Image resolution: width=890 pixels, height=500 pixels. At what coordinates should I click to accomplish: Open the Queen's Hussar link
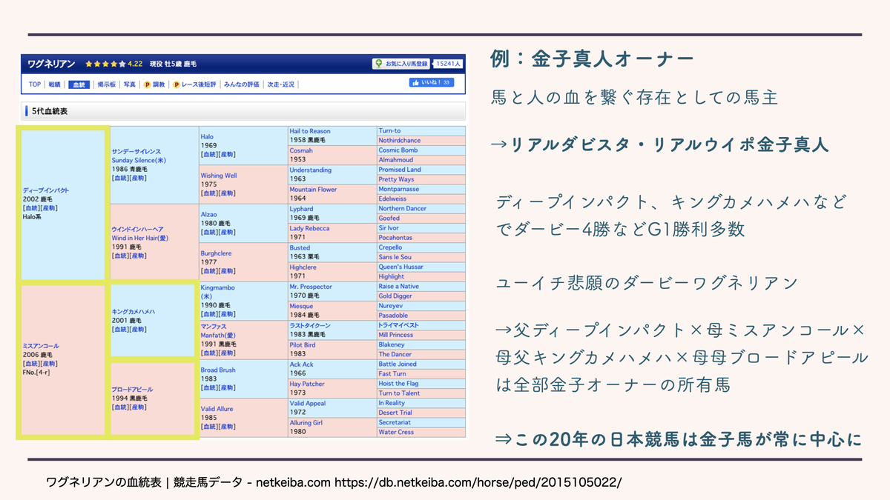coord(400,267)
